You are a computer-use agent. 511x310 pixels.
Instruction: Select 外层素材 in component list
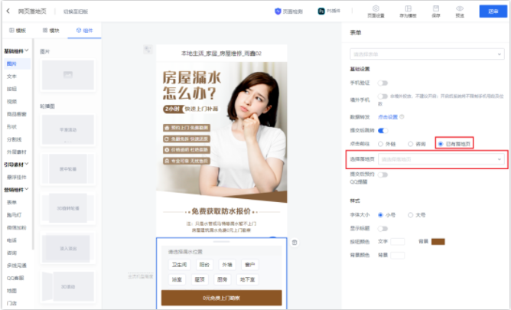coord(17,152)
